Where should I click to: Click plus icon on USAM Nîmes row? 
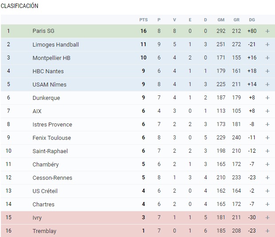point(267,84)
